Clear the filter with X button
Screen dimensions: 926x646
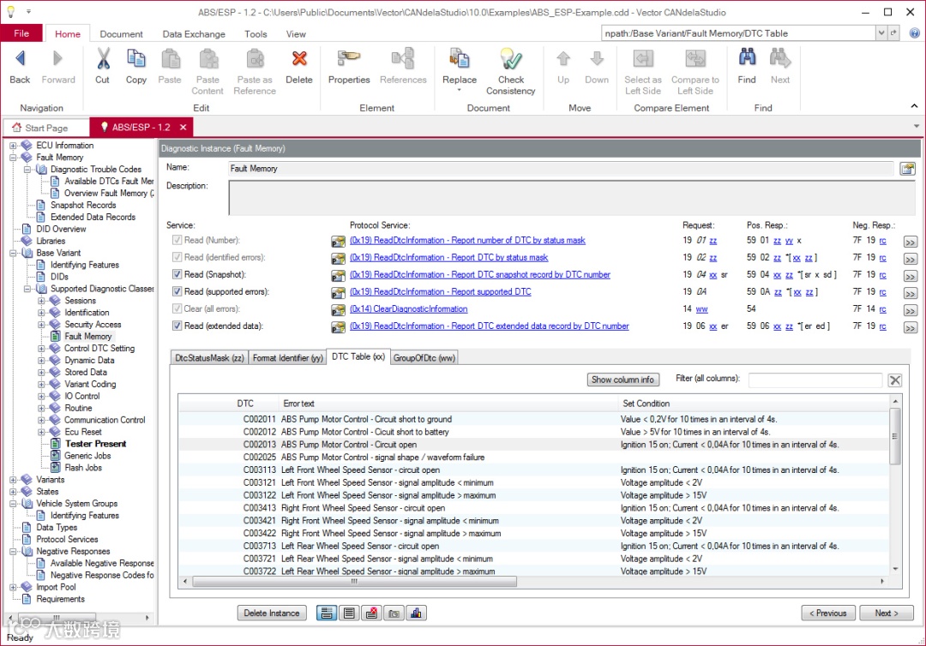click(x=895, y=380)
